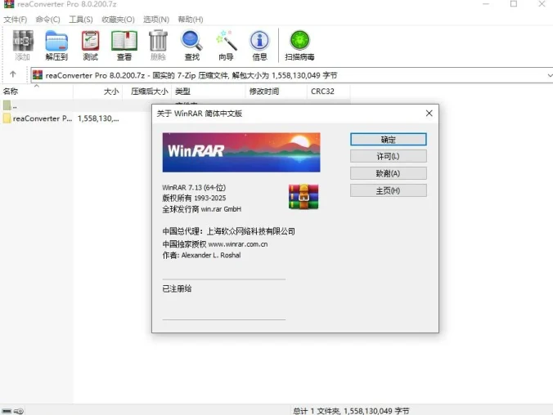Click the 解压到 (Extract to) icon

56,45
